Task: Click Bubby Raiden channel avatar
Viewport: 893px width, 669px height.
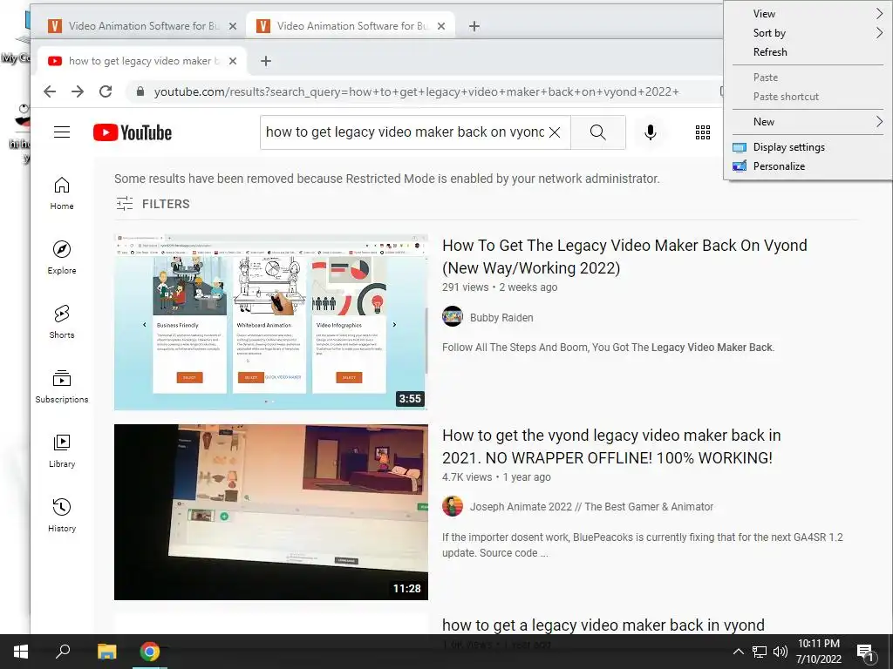Action: 453,316
